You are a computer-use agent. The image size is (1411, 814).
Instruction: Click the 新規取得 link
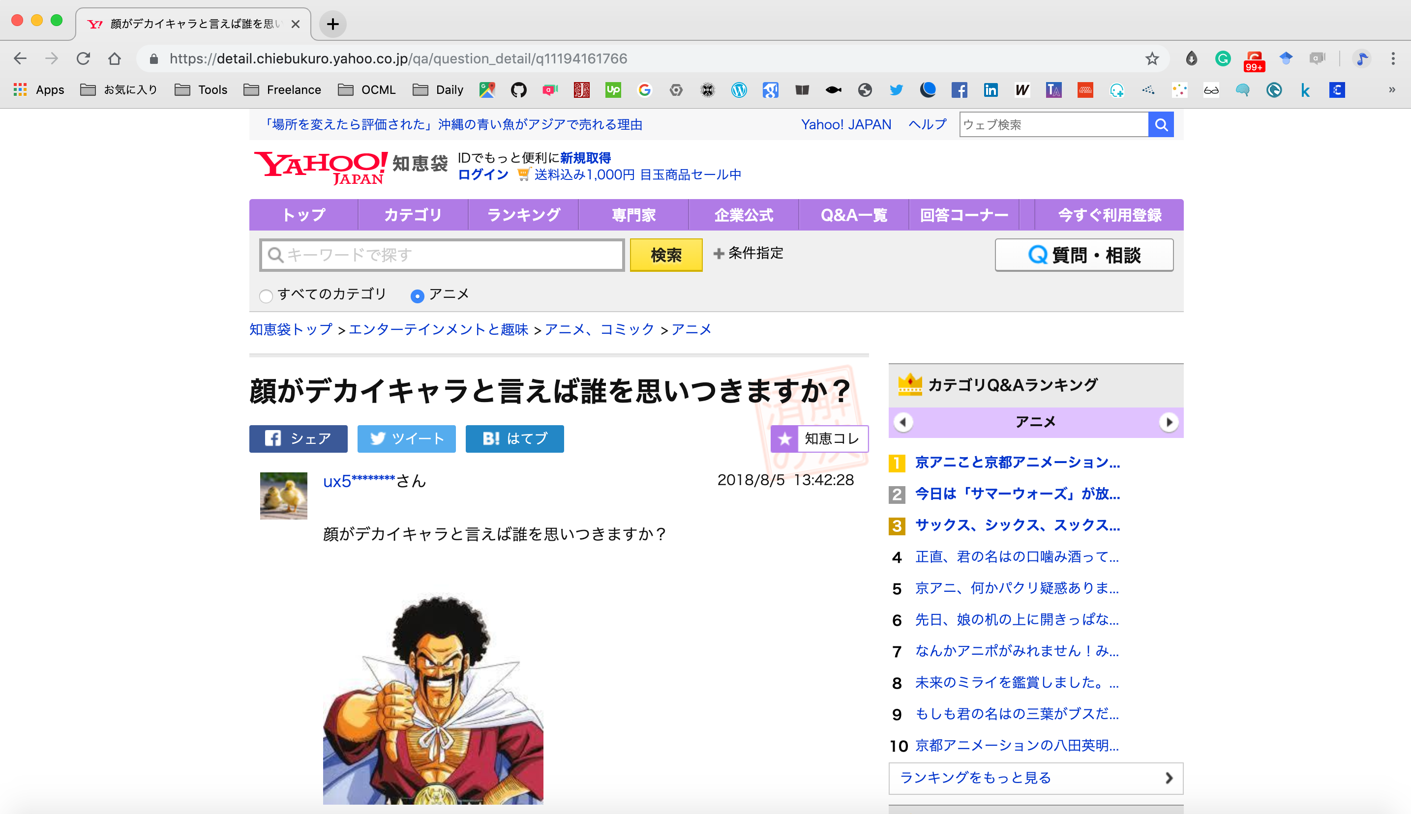point(586,158)
